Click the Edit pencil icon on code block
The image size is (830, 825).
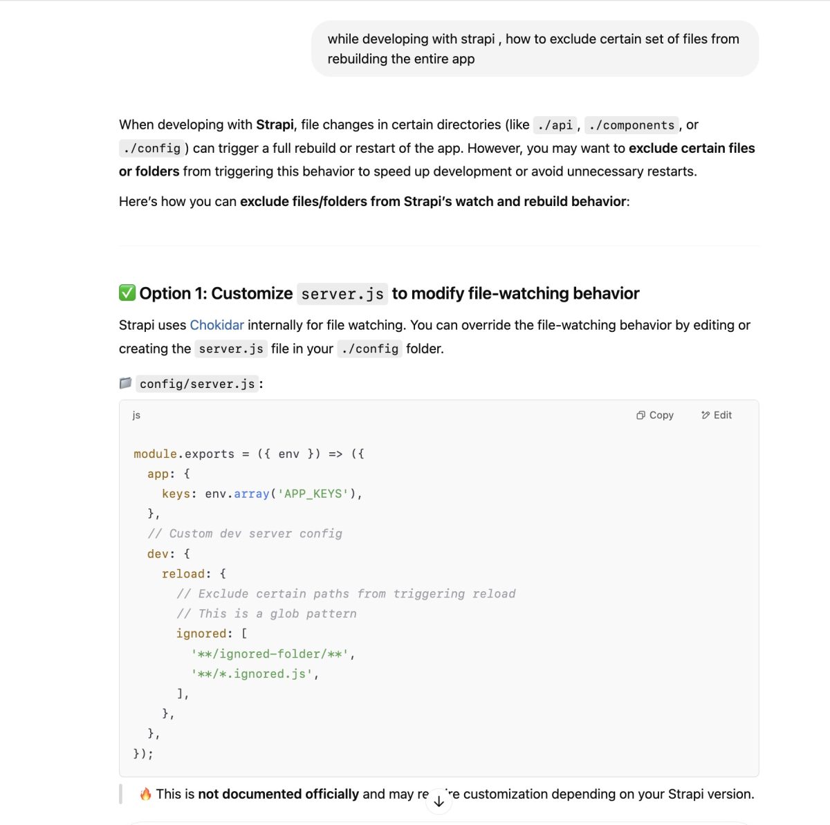point(705,415)
